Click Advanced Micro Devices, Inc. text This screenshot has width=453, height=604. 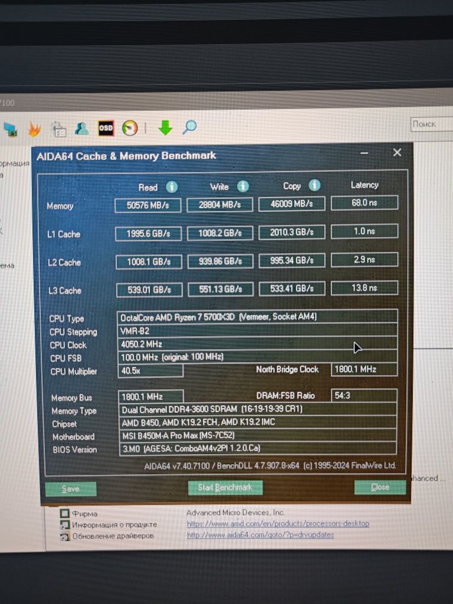(235, 513)
